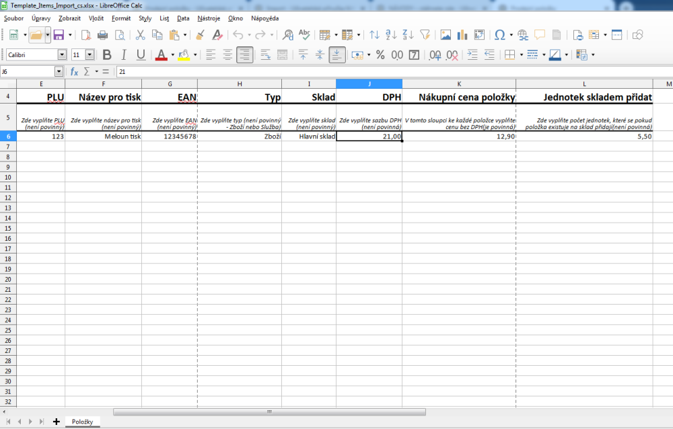Expand the Open file dropdown arrow
The width and height of the screenshot is (673, 429).
pos(48,35)
